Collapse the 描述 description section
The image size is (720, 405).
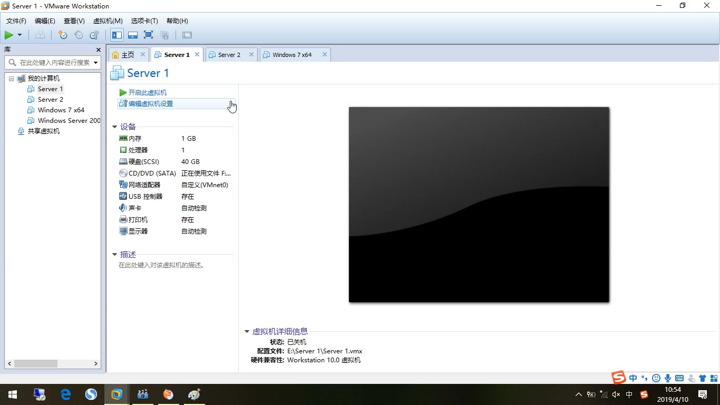pos(114,255)
